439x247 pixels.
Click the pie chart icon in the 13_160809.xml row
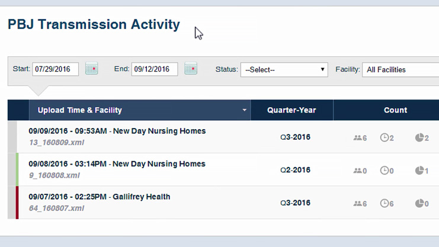tap(419, 137)
